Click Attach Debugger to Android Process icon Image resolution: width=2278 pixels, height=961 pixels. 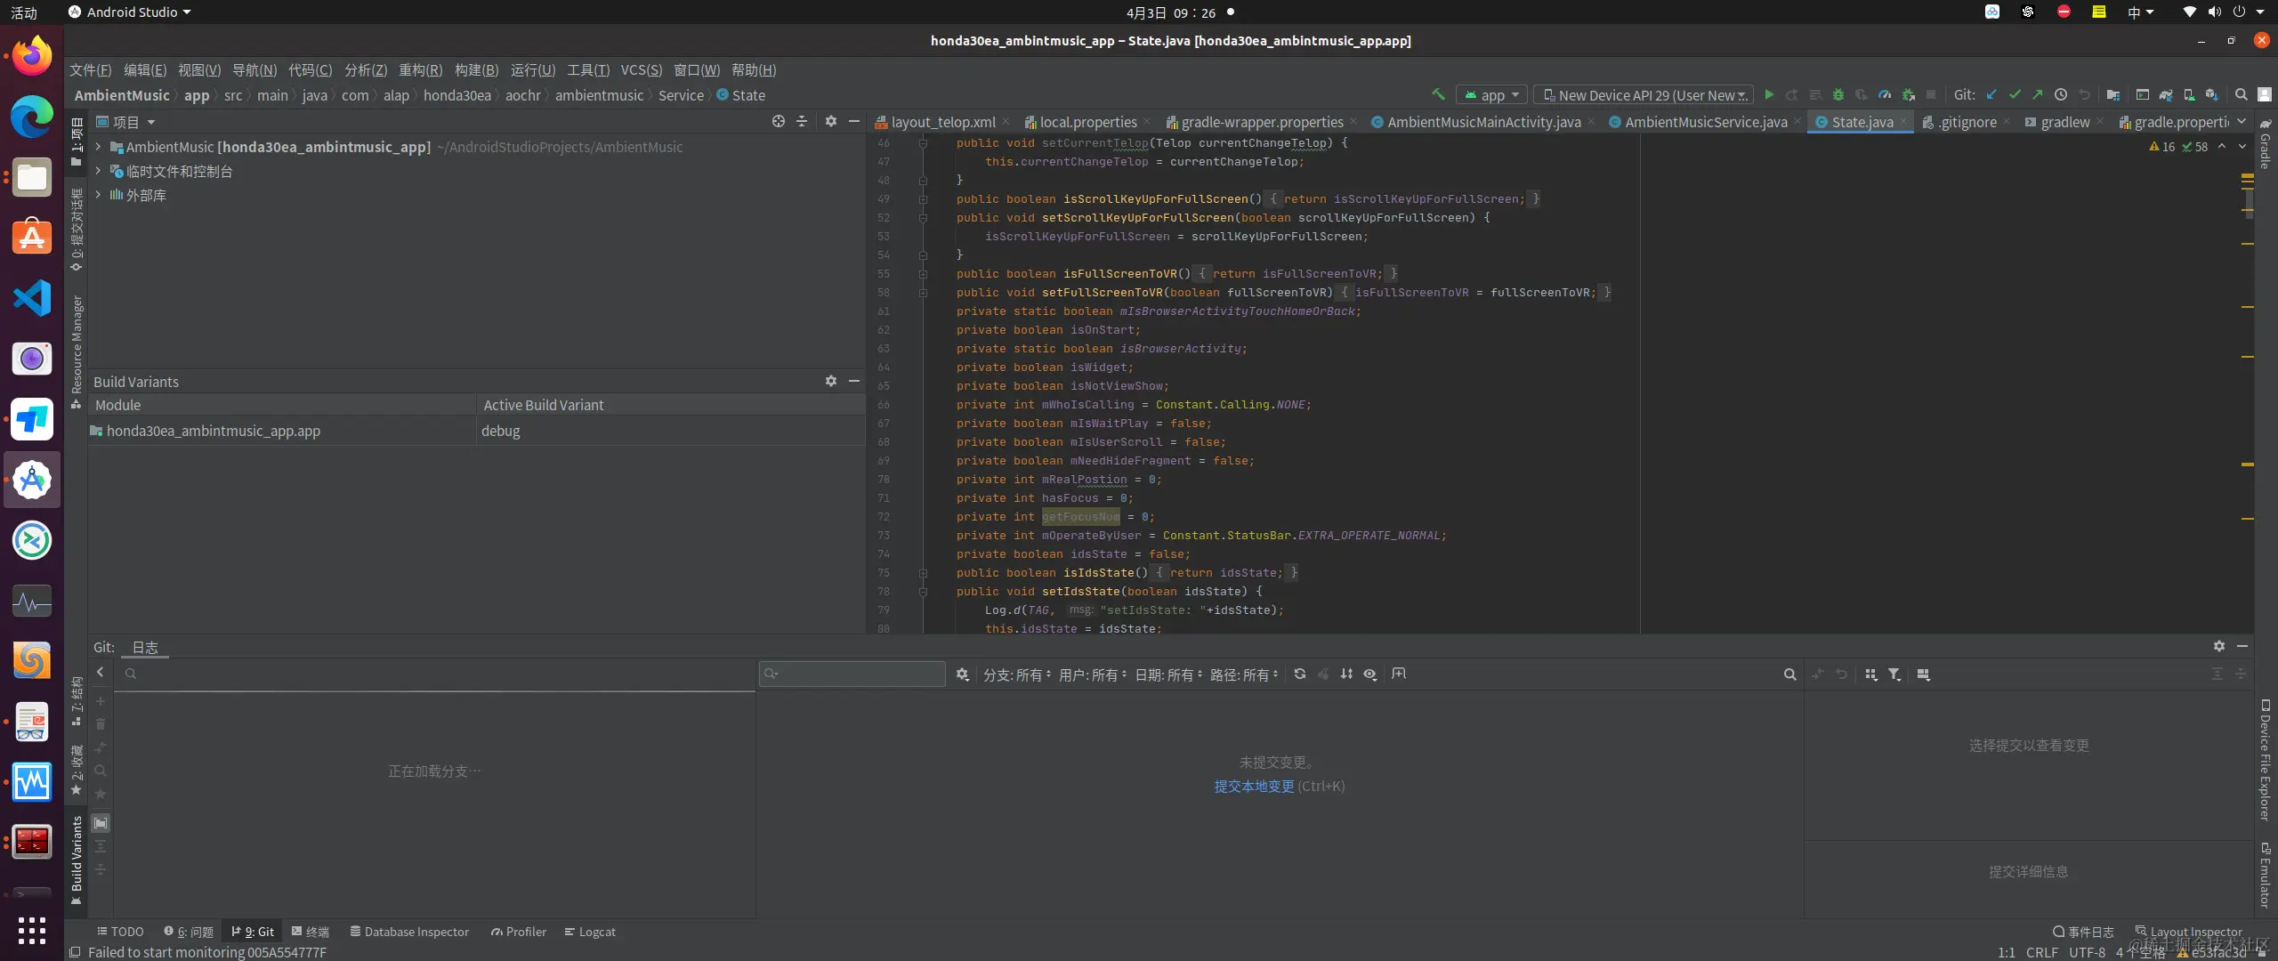tap(1908, 94)
